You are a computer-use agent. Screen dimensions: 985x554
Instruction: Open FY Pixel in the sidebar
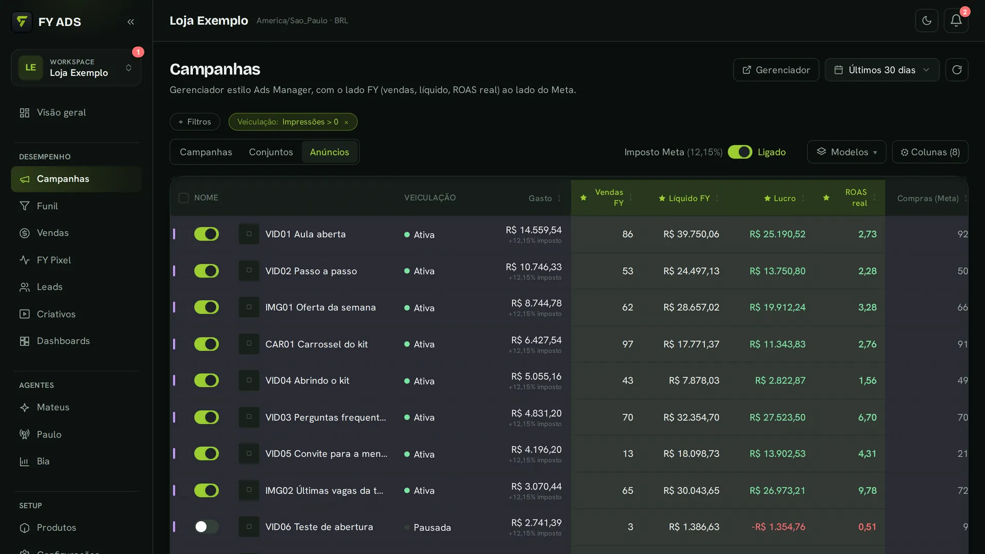tap(76, 260)
